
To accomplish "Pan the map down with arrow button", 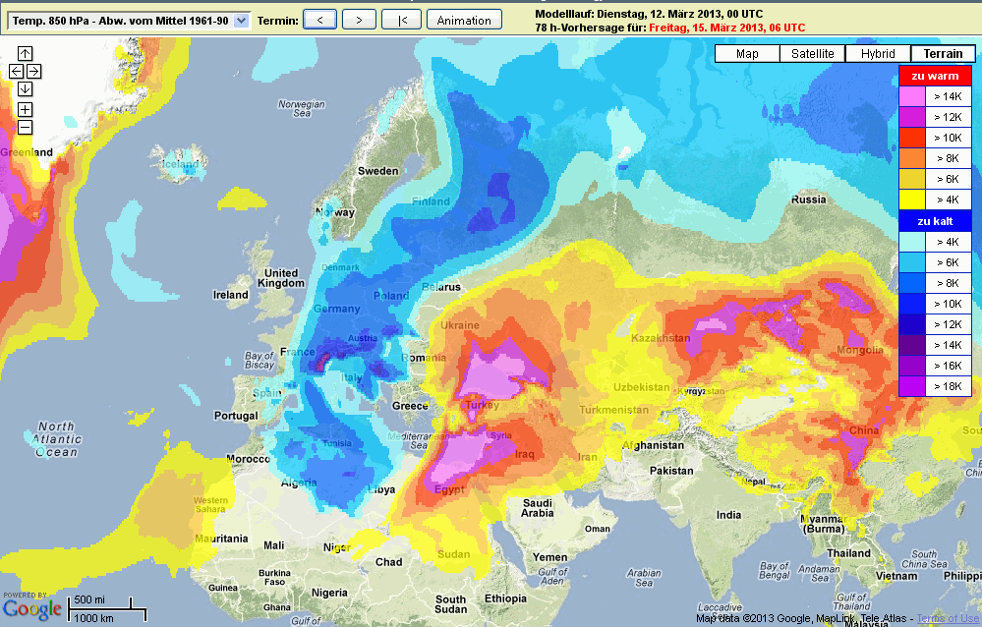I will click(x=26, y=89).
